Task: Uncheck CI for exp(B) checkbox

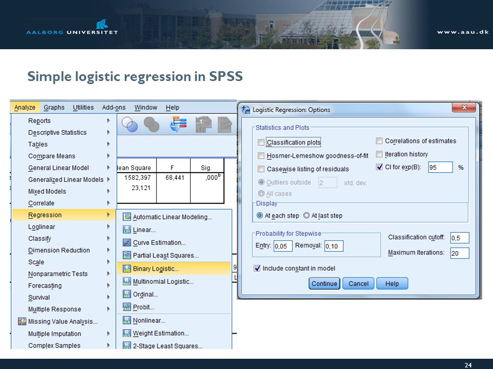Action: coord(379,167)
